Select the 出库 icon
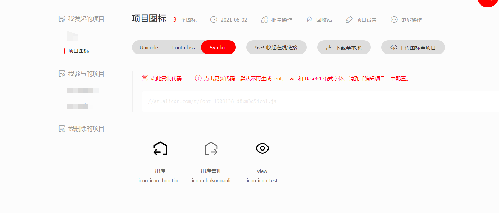 pyautogui.click(x=160, y=148)
